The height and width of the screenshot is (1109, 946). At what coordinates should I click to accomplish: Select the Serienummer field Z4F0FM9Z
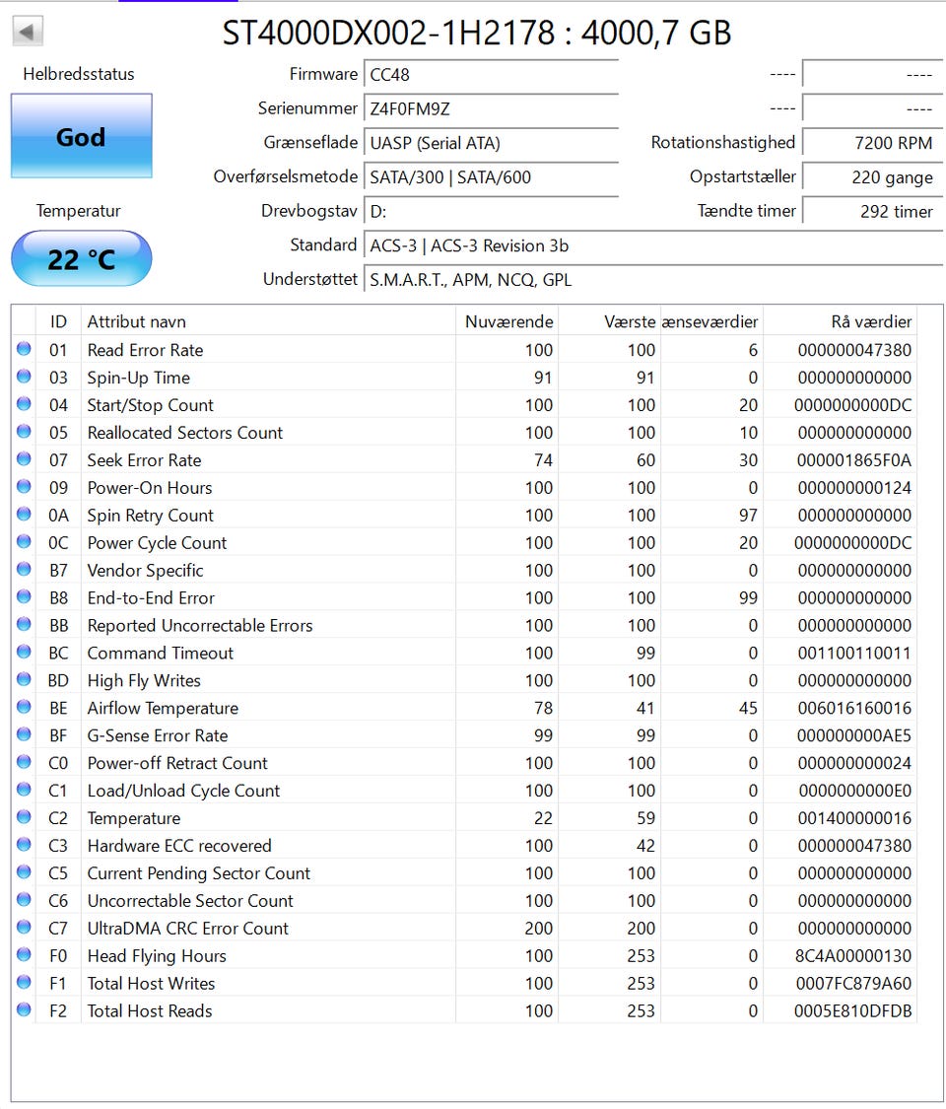491,109
